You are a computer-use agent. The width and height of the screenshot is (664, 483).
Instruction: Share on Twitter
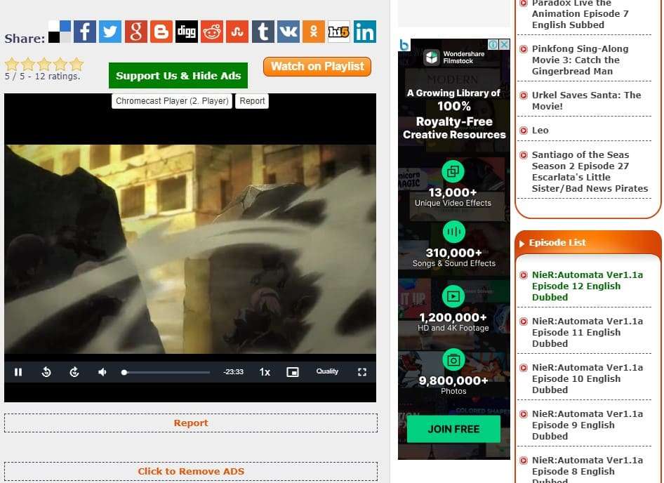110,32
